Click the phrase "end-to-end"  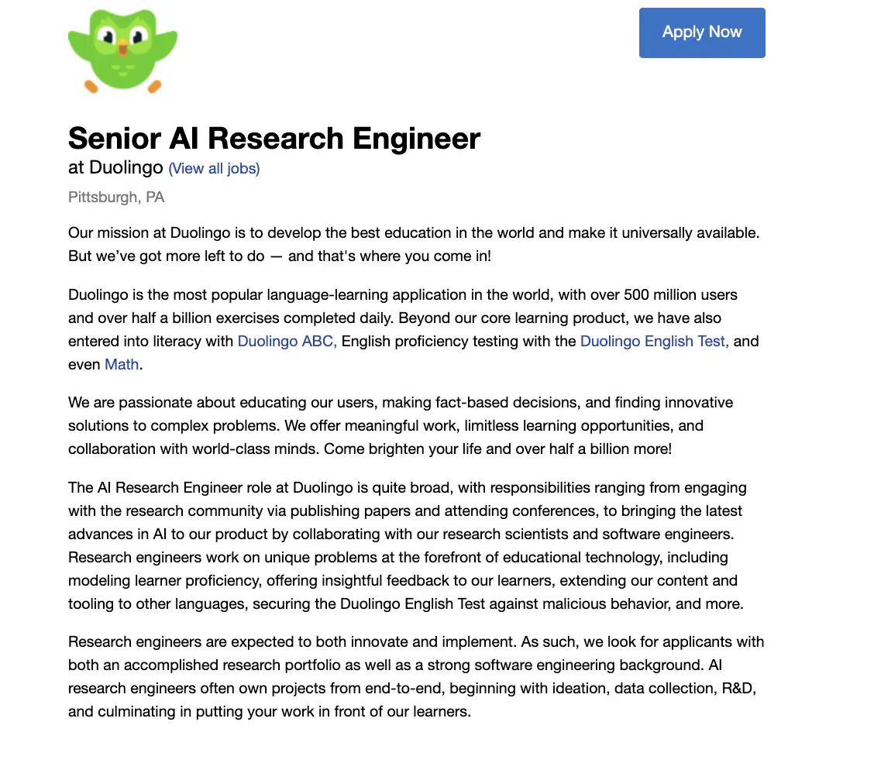point(401,688)
